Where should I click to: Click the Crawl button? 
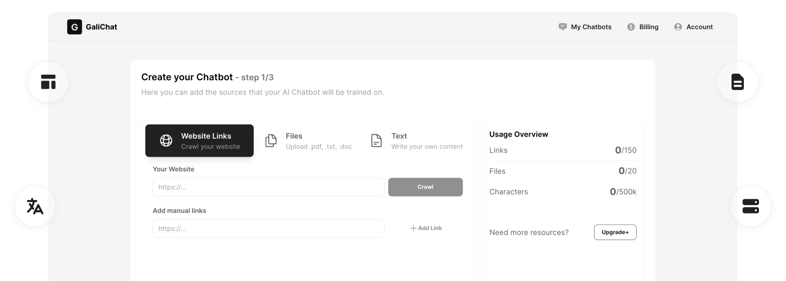click(x=425, y=187)
